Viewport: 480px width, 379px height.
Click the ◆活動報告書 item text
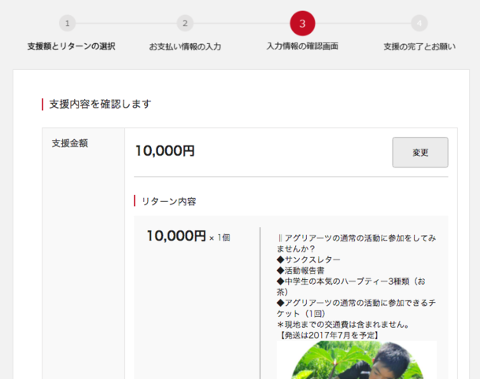(x=303, y=270)
